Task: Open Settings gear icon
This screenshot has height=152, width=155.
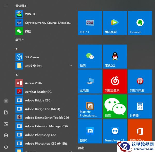Action: 6,136
